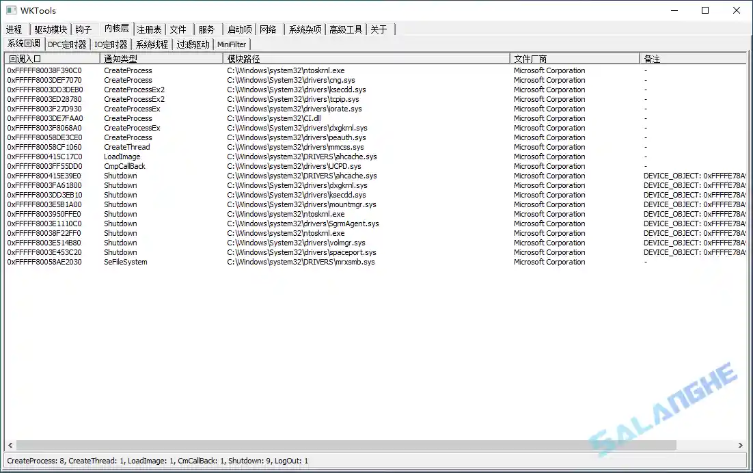The image size is (753, 473).
Task: Open the 进程 tab
Action: point(14,29)
